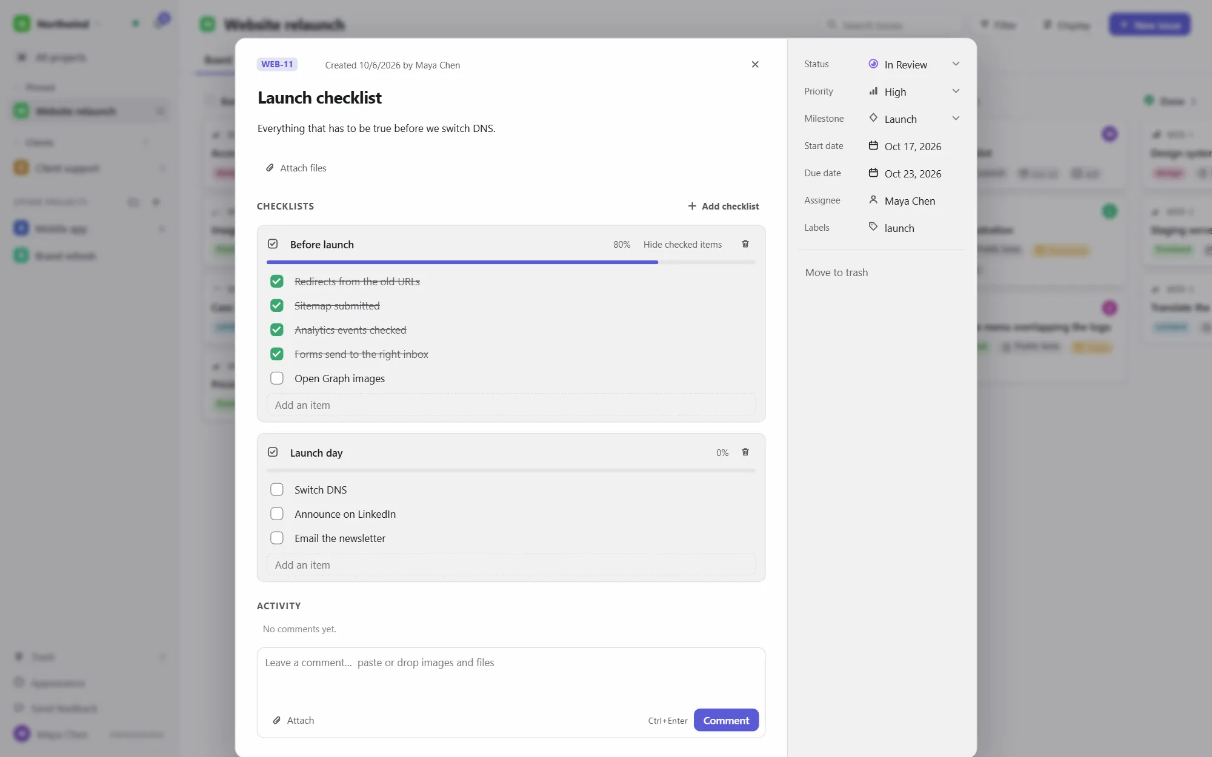Open the Milestone dropdown chevron

956,118
